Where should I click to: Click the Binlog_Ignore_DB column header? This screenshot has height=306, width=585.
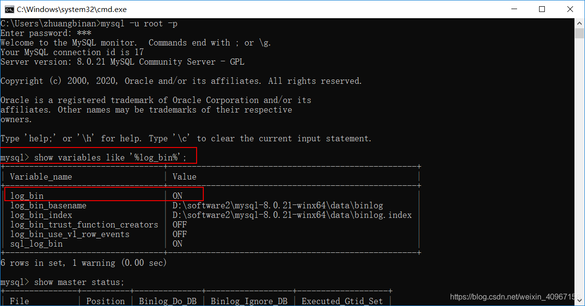pyautogui.click(x=249, y=301)
